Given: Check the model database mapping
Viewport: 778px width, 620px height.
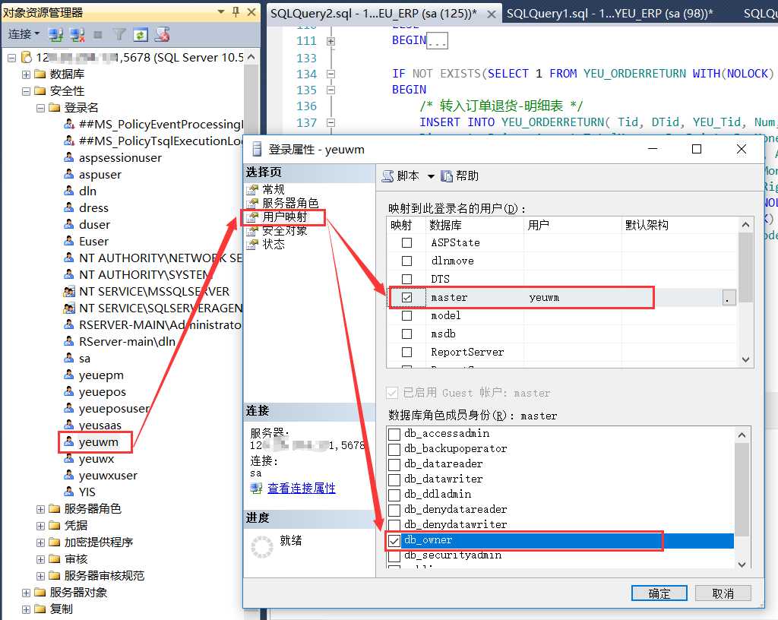Looking at the screenshot, I should click(407, 315).
